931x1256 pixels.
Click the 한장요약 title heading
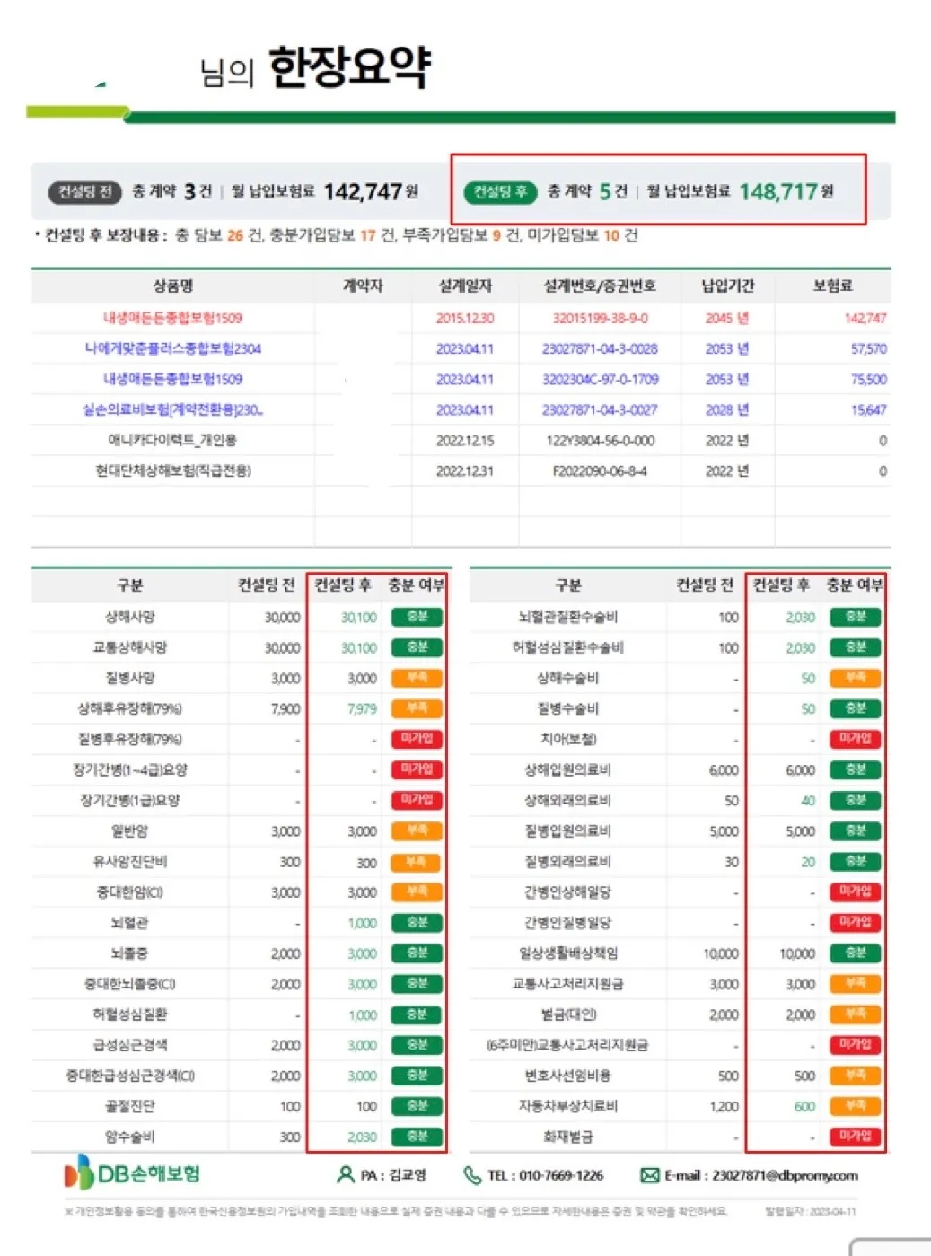pos(350,67)
